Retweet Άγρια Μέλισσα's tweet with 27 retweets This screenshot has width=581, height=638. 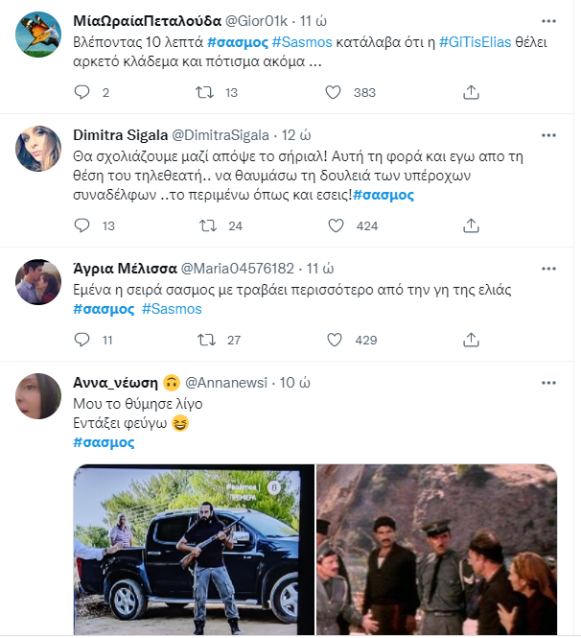[205, 340]
